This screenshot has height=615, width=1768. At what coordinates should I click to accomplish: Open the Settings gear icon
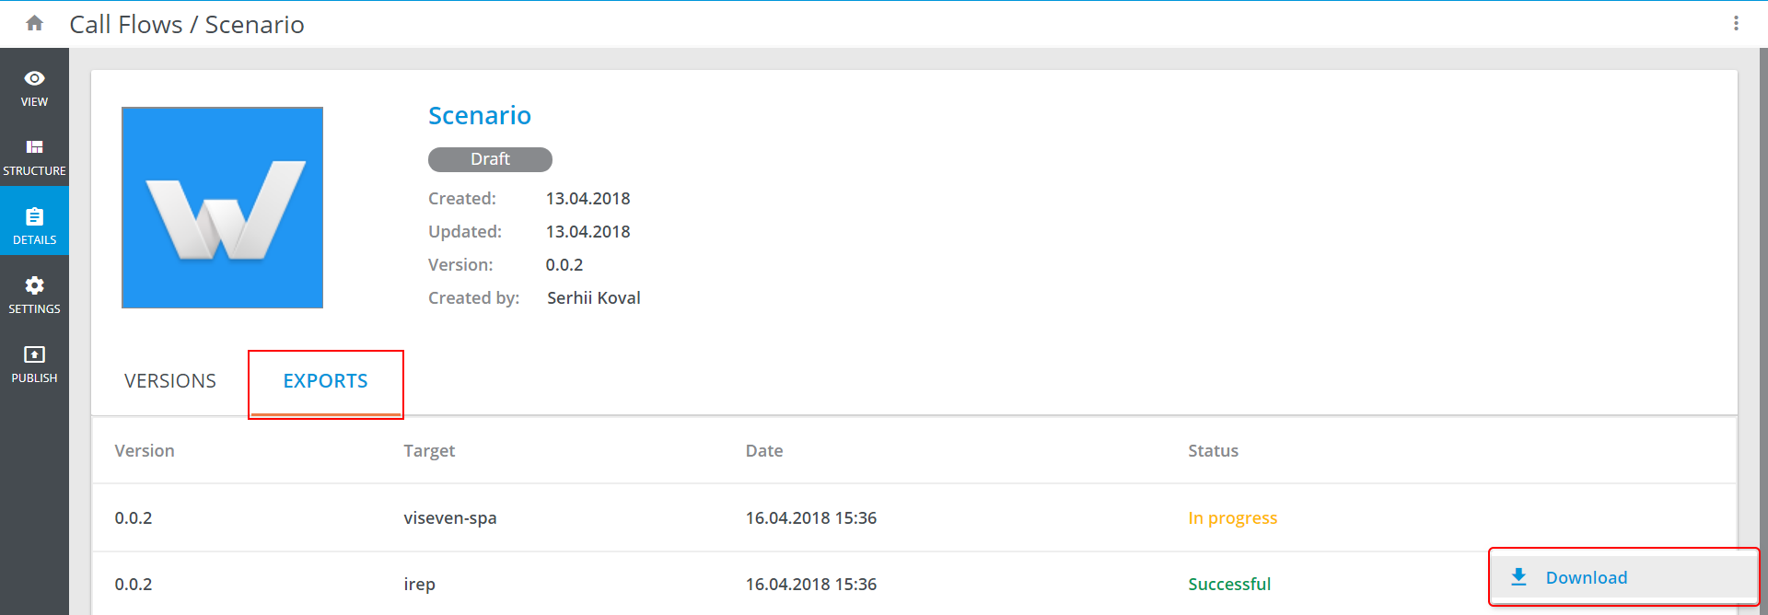[x=34, y=285]
